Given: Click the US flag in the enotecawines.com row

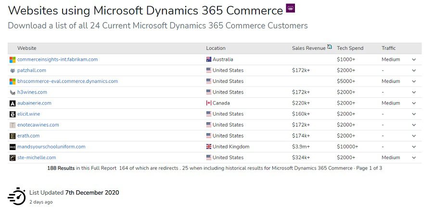Looking at the screenshot, I should pos(209,125).
